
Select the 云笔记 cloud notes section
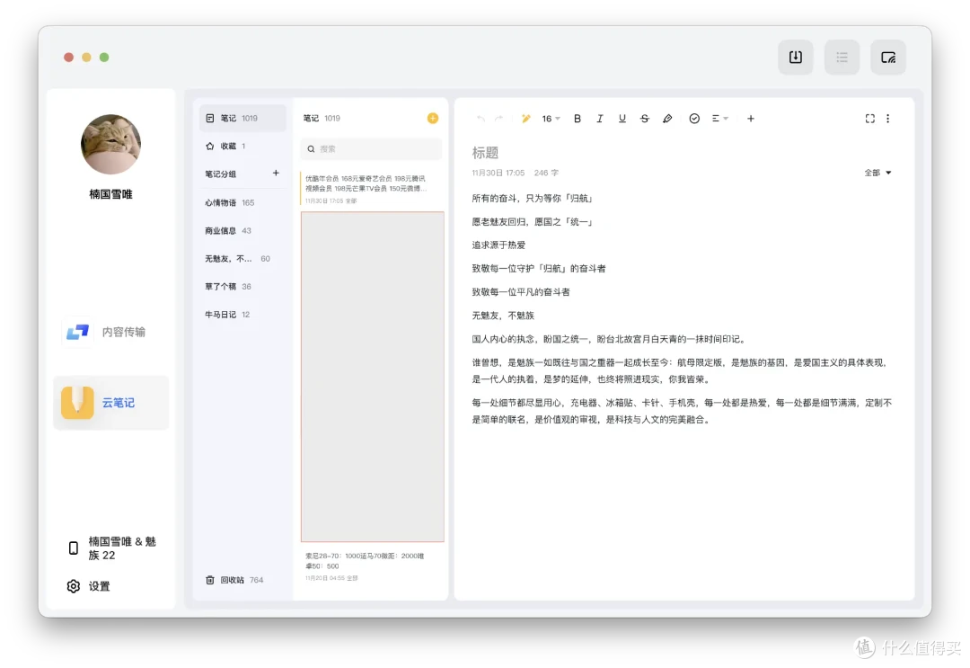point(110,403)
